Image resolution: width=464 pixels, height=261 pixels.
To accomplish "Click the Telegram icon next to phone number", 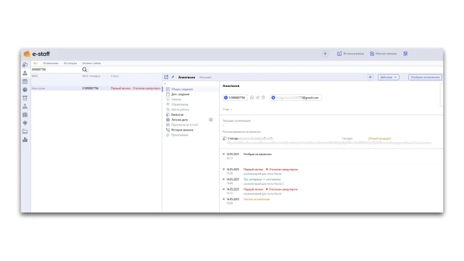I will tap(258, 98).
